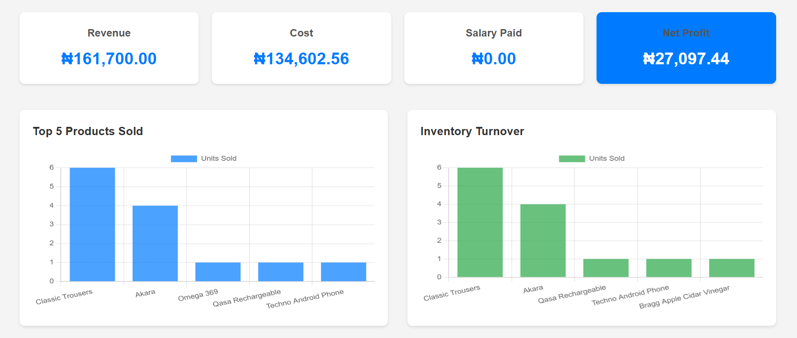
Task: Select Bragg Apple Cidar Vinegar bar
Action: (731, 268)
